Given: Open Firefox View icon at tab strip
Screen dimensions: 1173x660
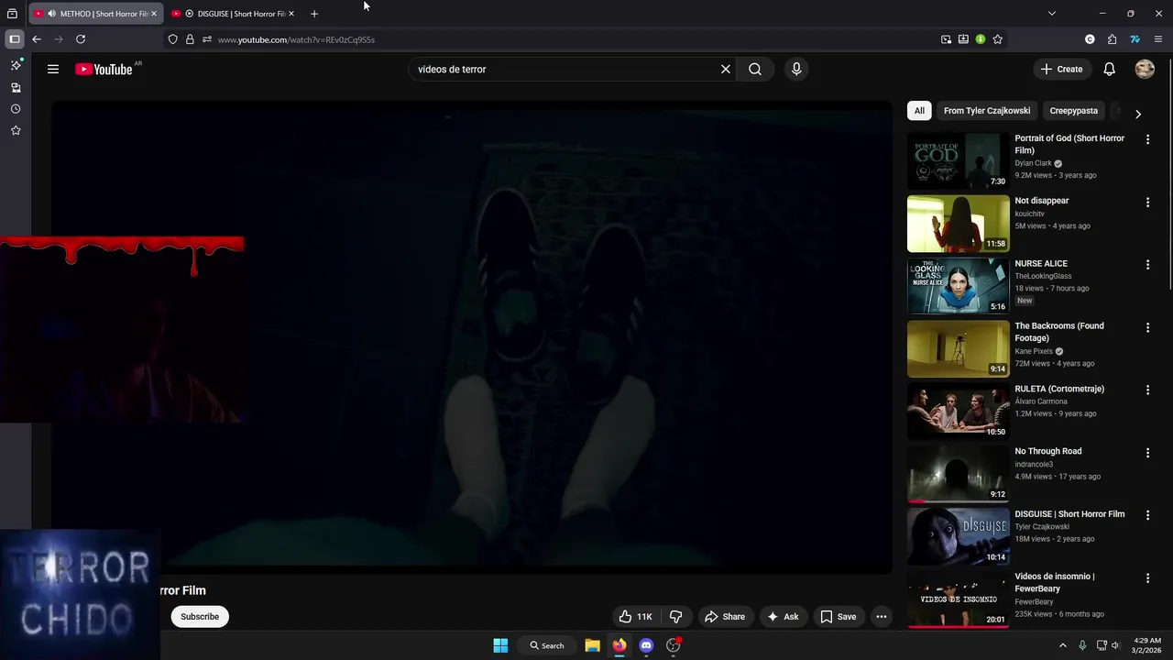Looking at the screenshot, I should click(x=12, y=14).
